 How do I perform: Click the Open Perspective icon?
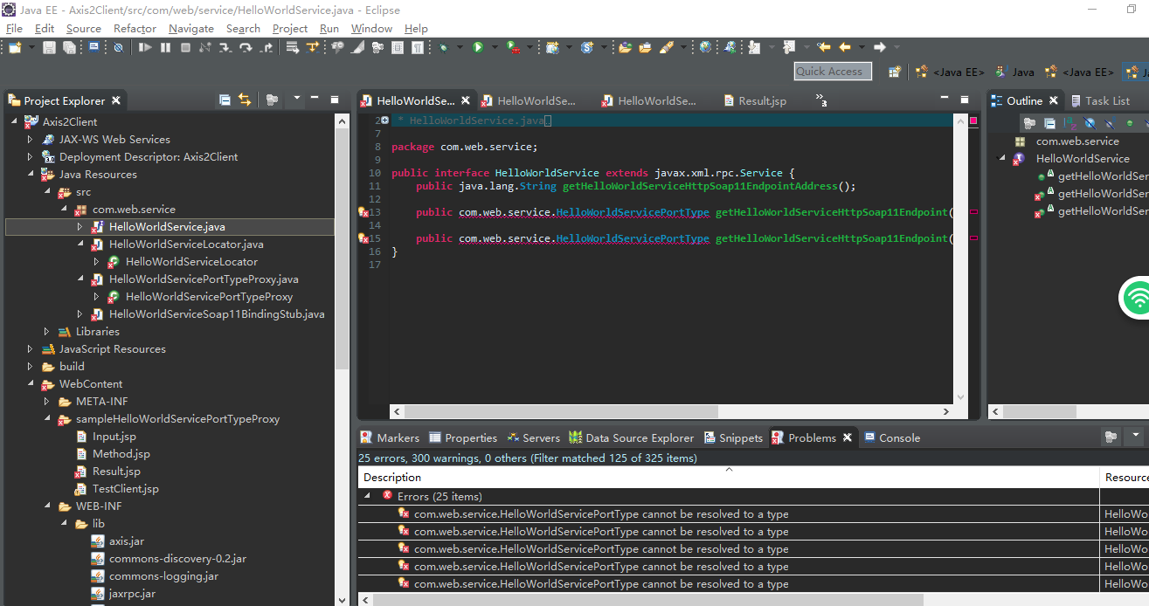[x=895, y=72]
